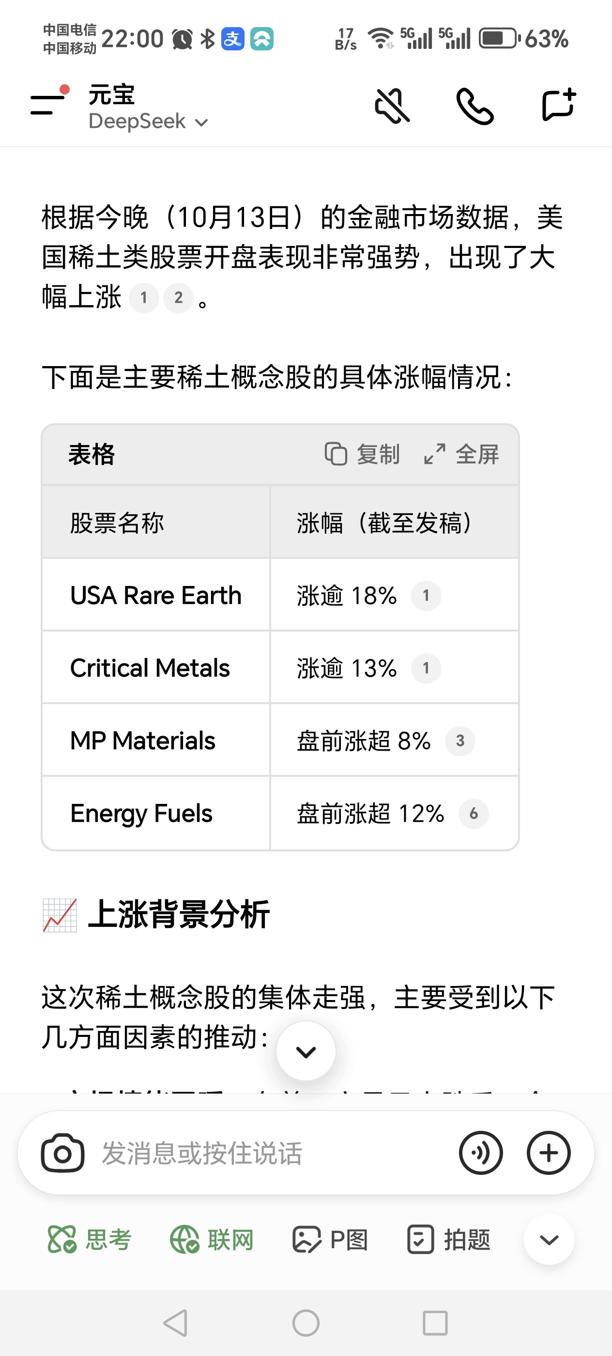Image resolution: width=612 pixels, height=1356 pixels.
Task: Tap the camera icon in input bar
Action: 62,1153
